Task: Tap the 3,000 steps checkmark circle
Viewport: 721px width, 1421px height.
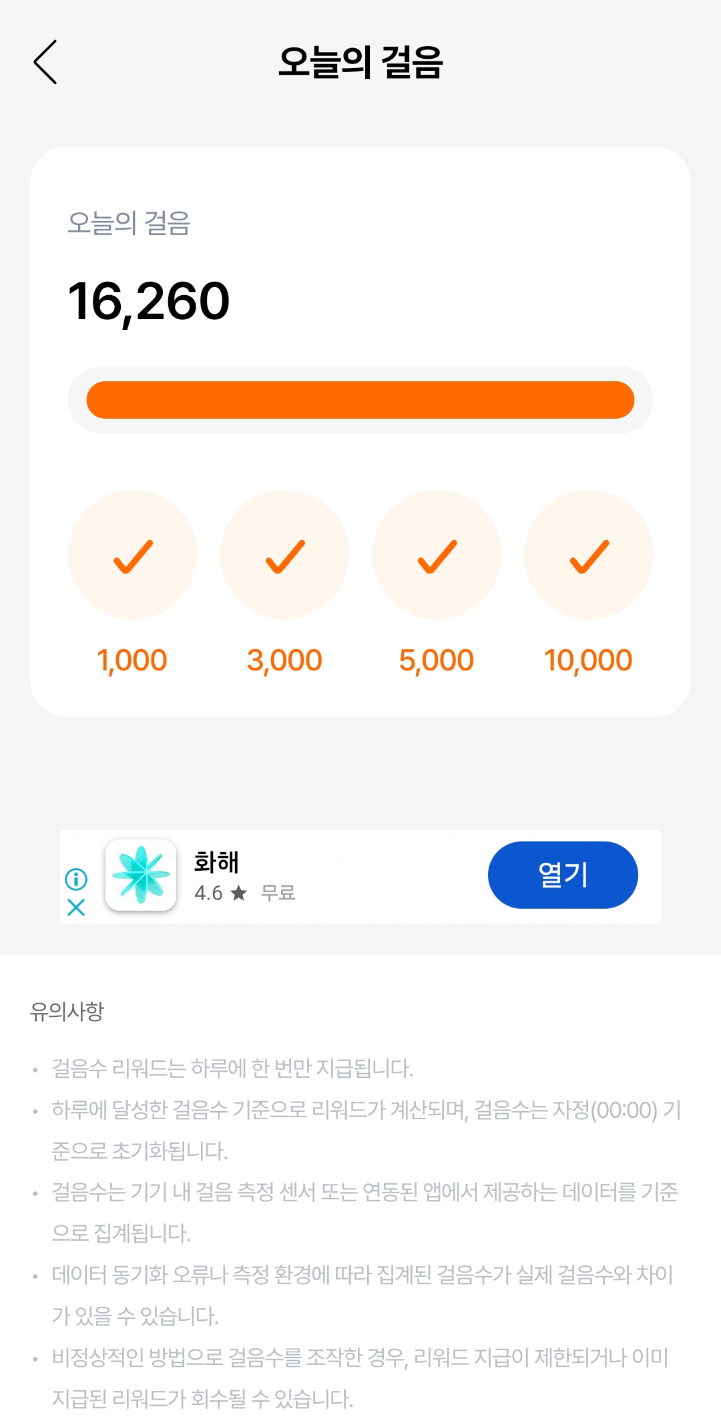Action: click(x=284, y=555)
